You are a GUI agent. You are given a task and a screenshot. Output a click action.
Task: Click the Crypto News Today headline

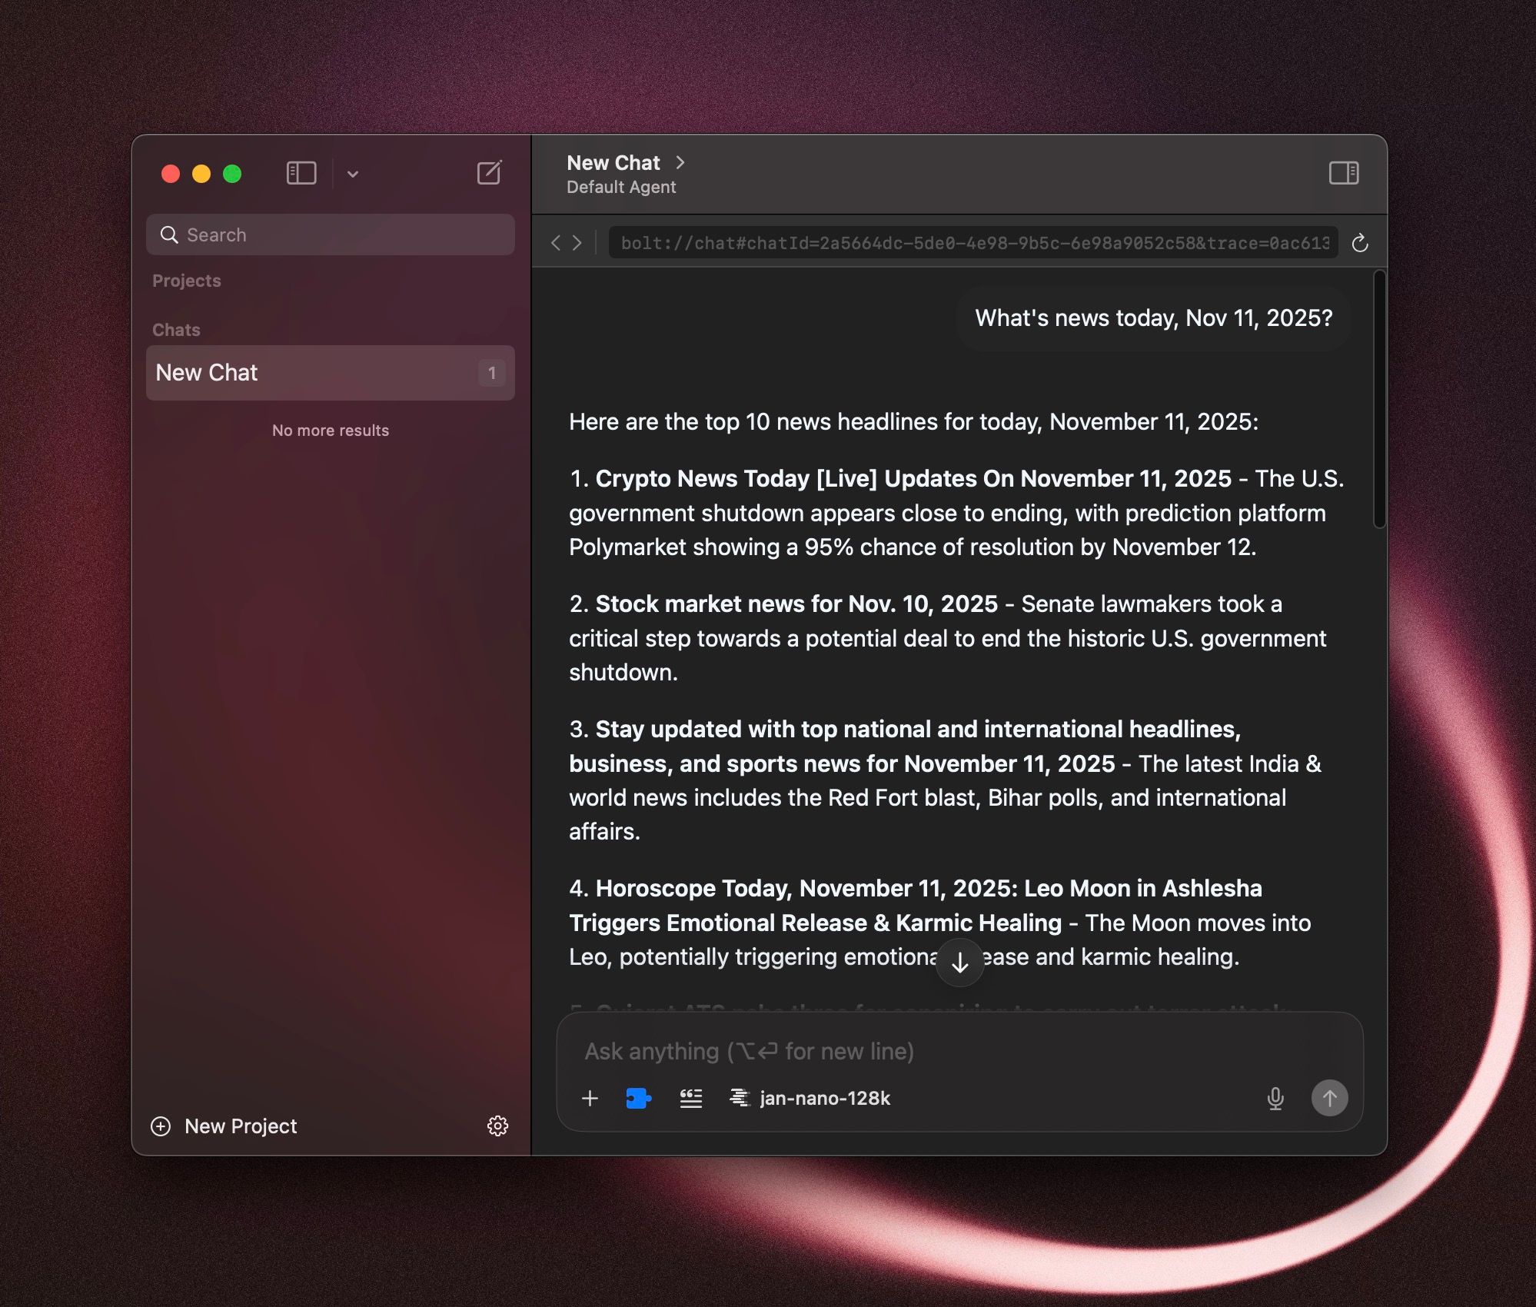click(x=913, y=478)
